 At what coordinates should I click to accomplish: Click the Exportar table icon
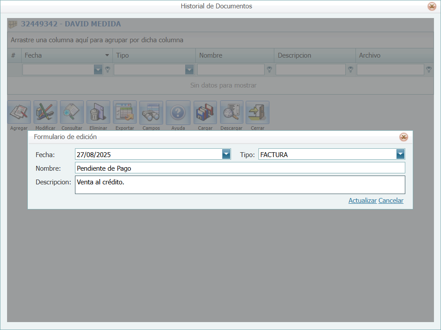coord(125,112)
